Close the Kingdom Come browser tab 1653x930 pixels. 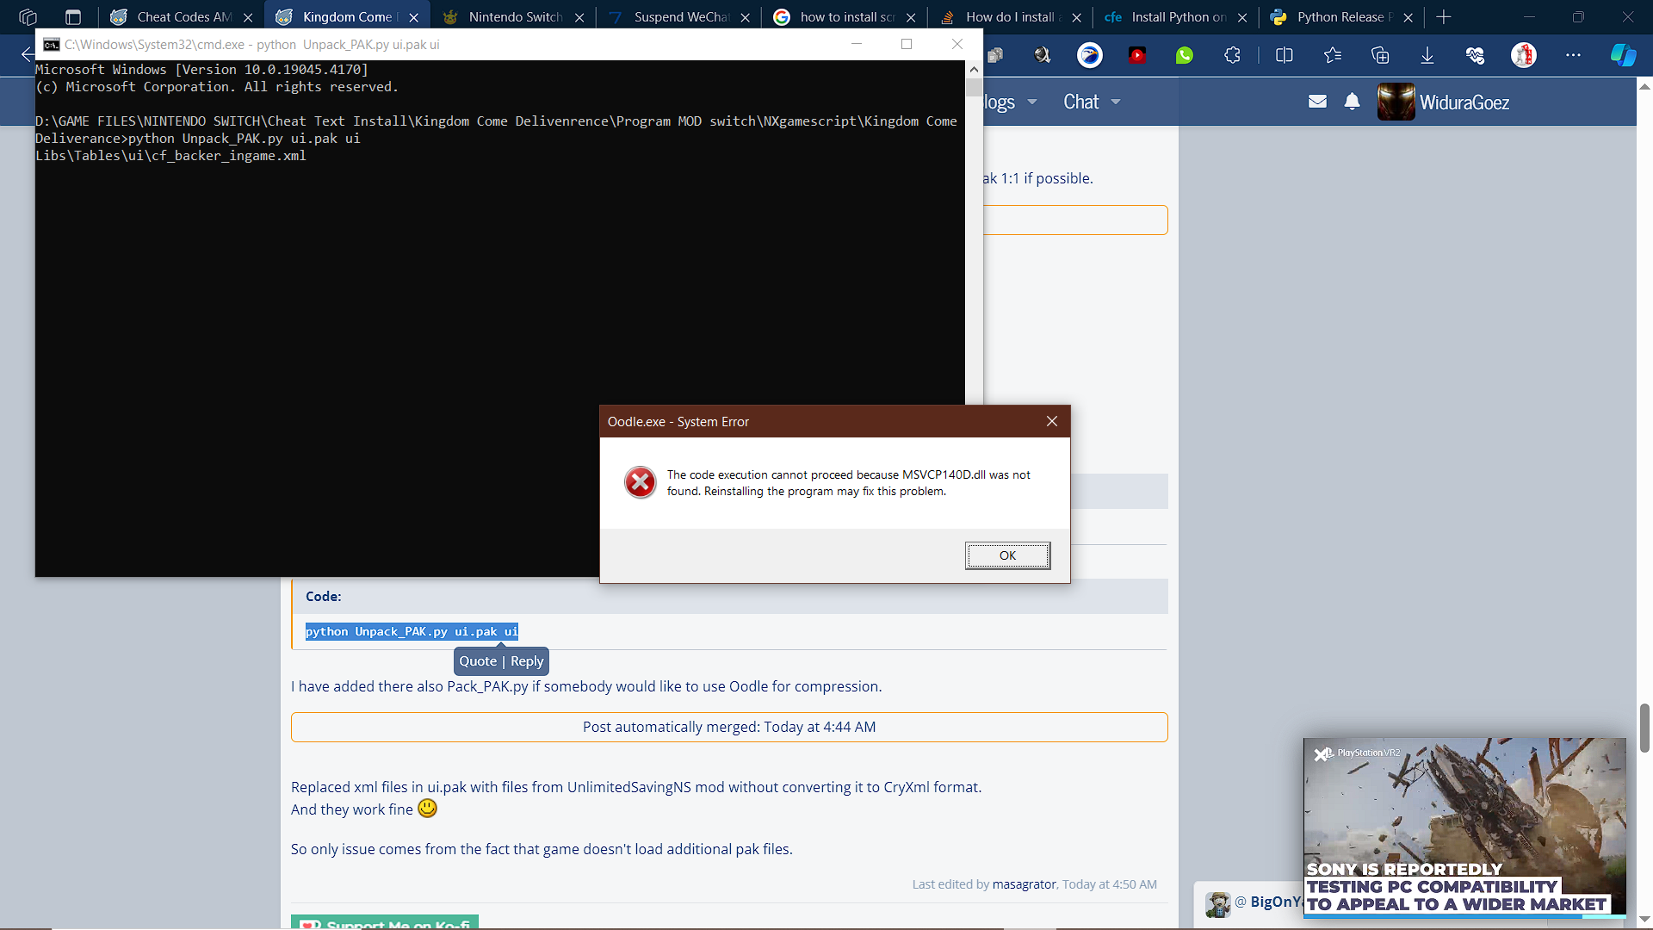(414, 17)
